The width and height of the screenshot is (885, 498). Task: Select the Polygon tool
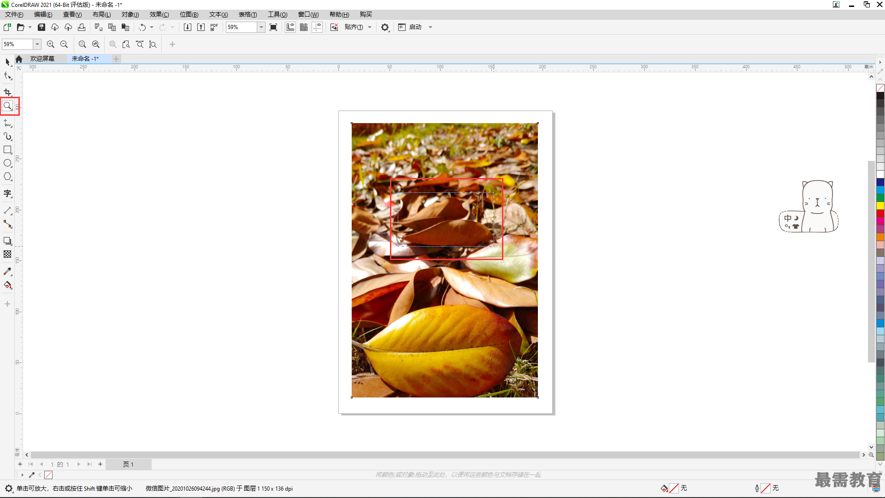click(7, 177)
